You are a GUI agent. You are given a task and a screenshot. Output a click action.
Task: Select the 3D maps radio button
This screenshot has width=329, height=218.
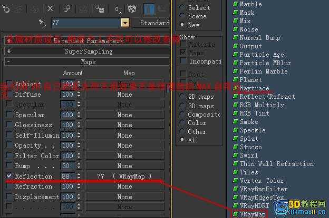pyautogui.click(x=182, y=106)
